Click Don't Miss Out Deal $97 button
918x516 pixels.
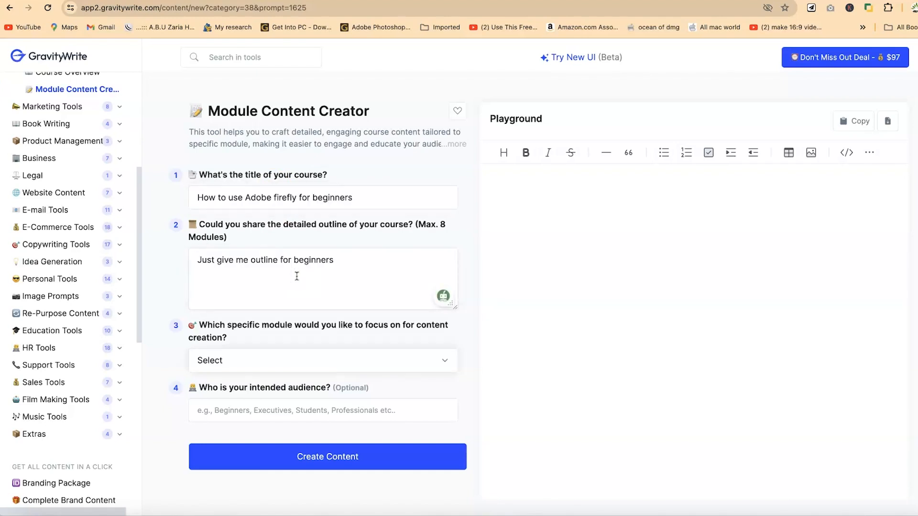point(845,57)
